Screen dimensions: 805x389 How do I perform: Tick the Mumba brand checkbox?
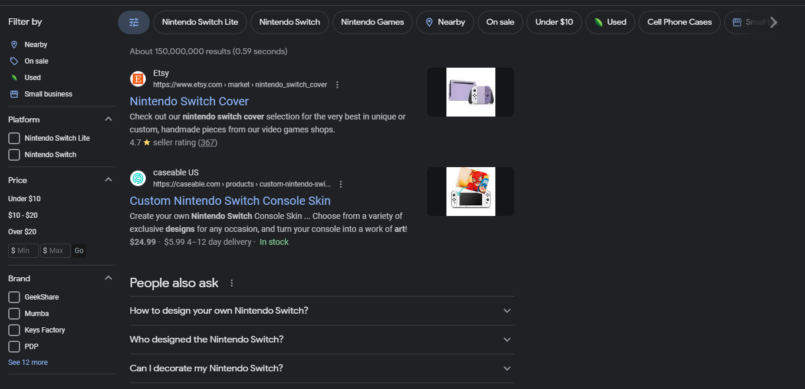14,314
